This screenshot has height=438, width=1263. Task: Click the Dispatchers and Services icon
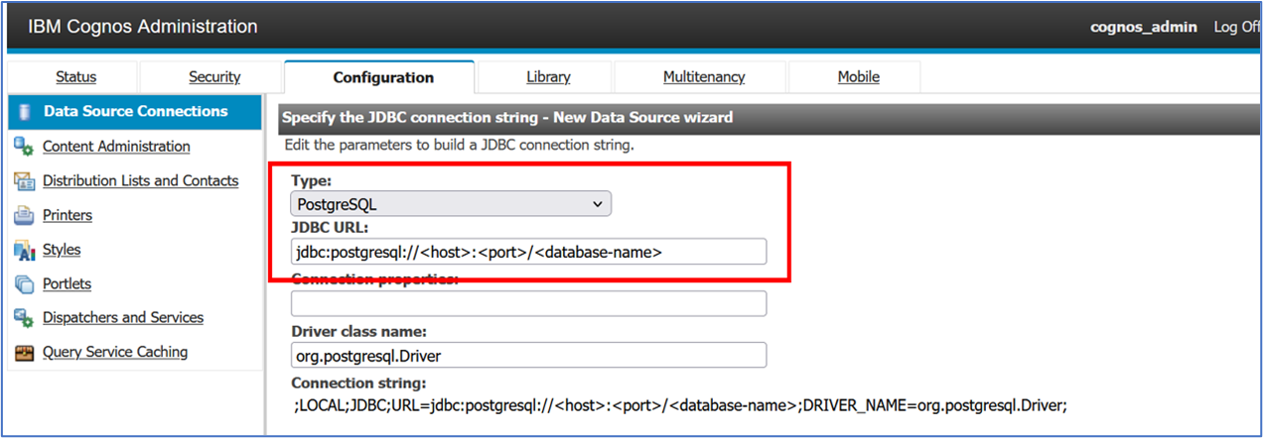coord(24,318)
